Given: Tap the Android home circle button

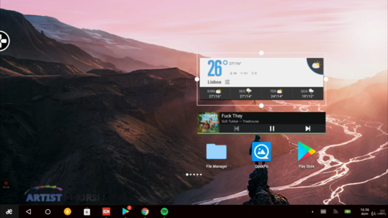Looking at the screenshot, I should [x=48, y=212].
